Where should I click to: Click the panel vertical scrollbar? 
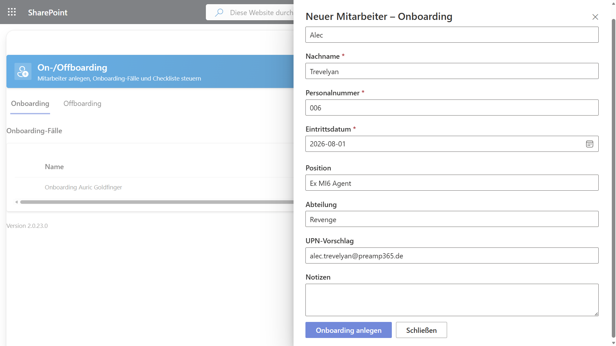(x=613, y=178)
